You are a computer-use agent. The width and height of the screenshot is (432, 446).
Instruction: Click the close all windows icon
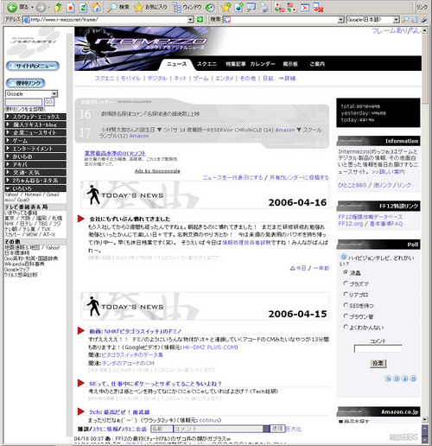point(318,7)
